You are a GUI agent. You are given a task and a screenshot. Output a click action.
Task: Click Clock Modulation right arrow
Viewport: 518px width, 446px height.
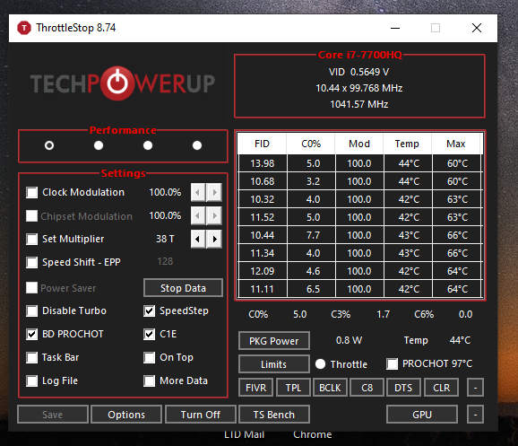coord(214,192)
